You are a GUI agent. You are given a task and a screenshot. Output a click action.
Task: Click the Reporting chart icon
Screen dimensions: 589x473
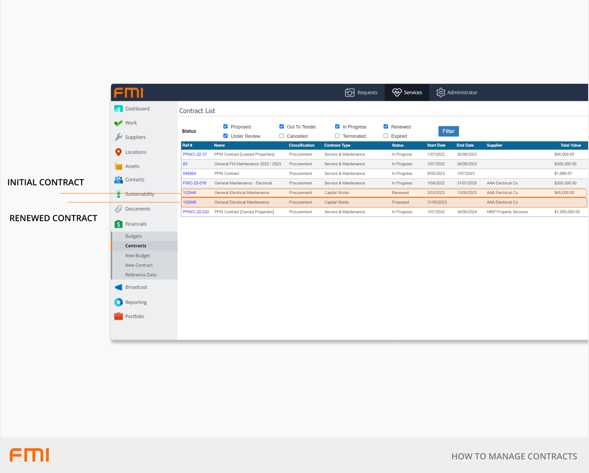tap(119, 302)
